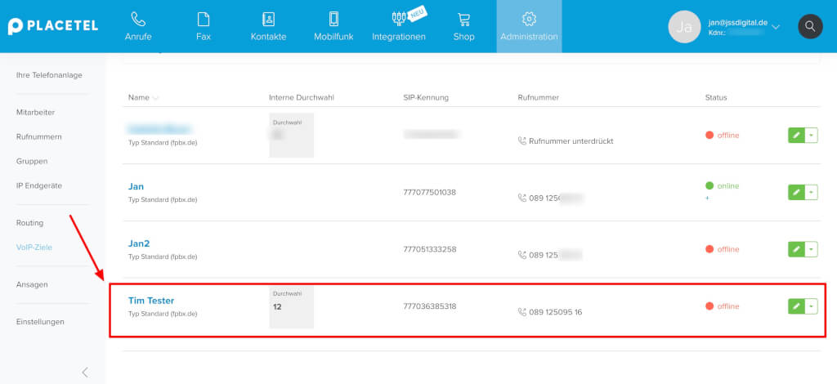The height and width of the screenshot is (384, 837).
Task: Open Ihre Telefonanlage in the sidebar
Action: tap(49, 75)
